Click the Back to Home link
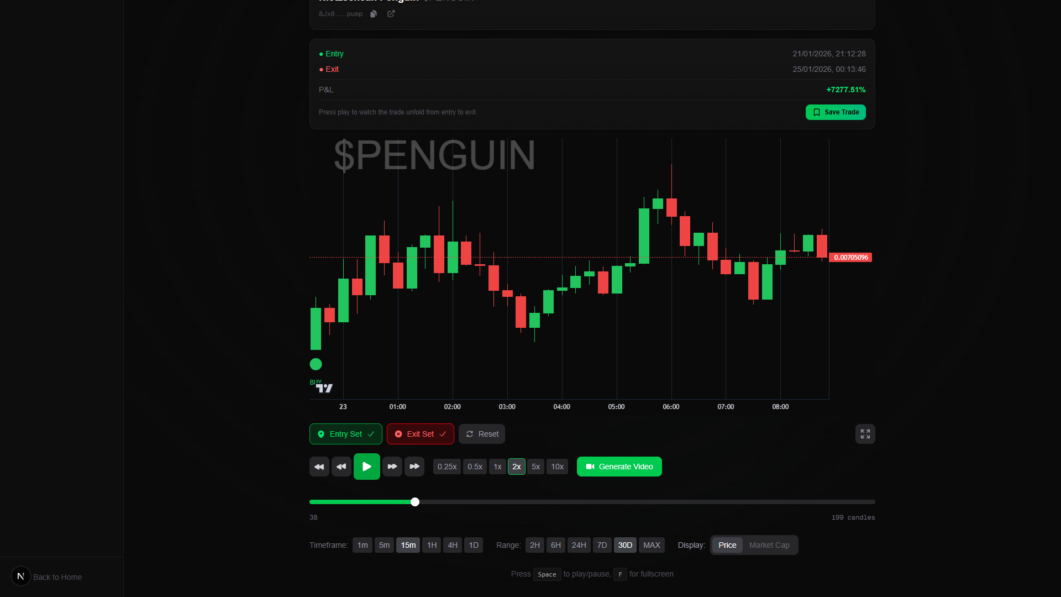 [x=57, y=577]
